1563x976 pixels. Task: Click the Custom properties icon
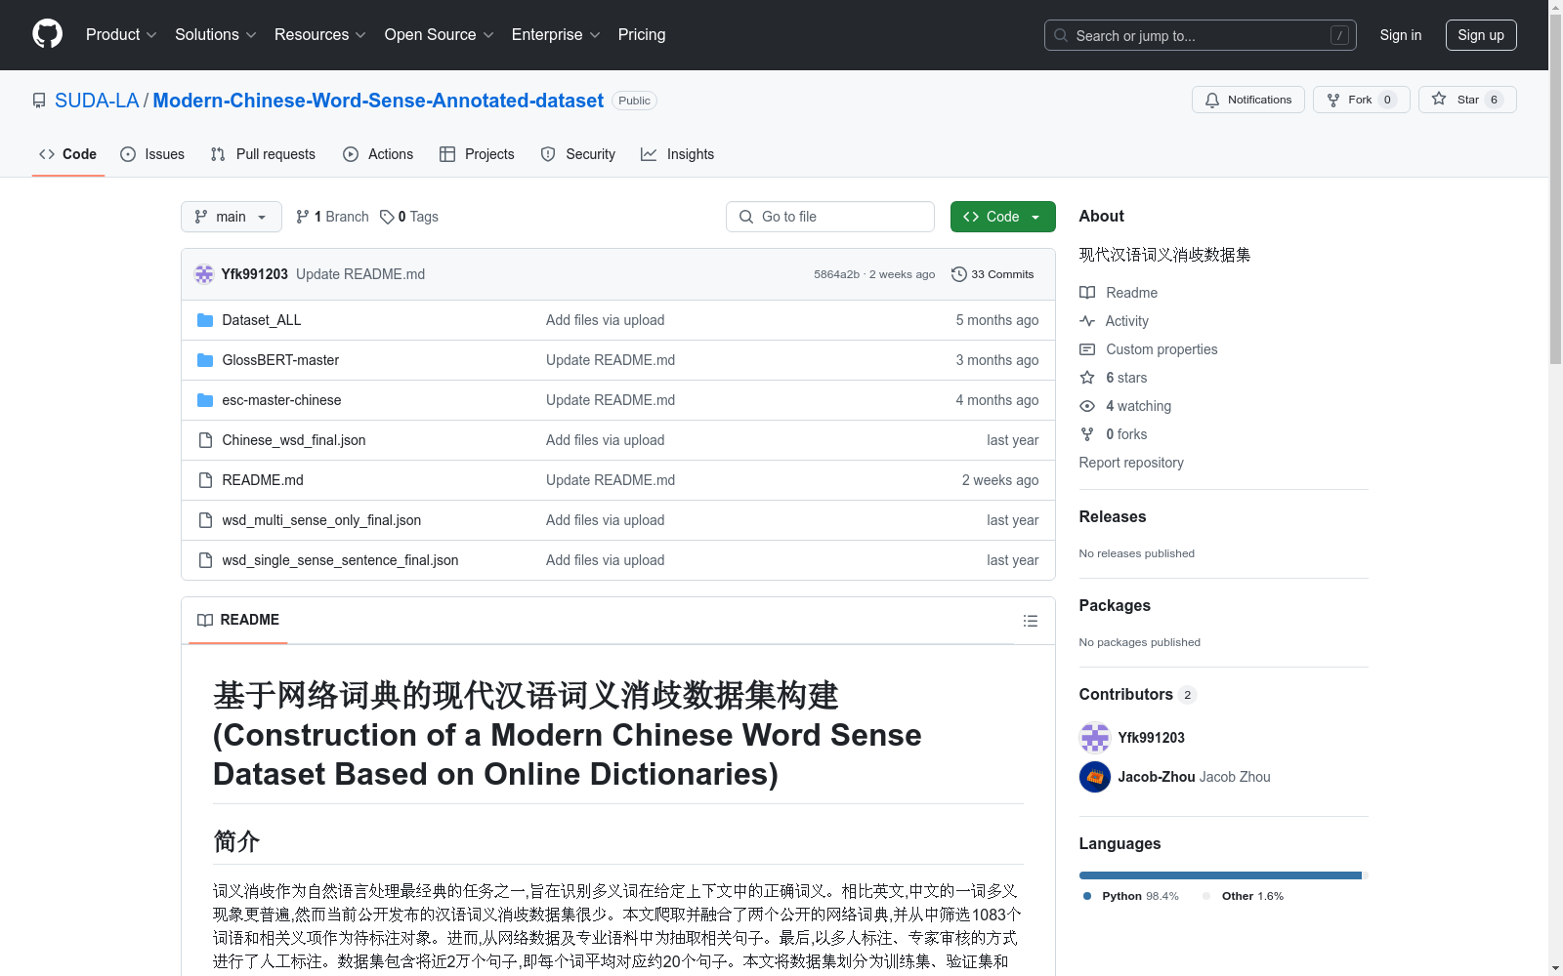pyautogui.click(x=1087, y=349)
